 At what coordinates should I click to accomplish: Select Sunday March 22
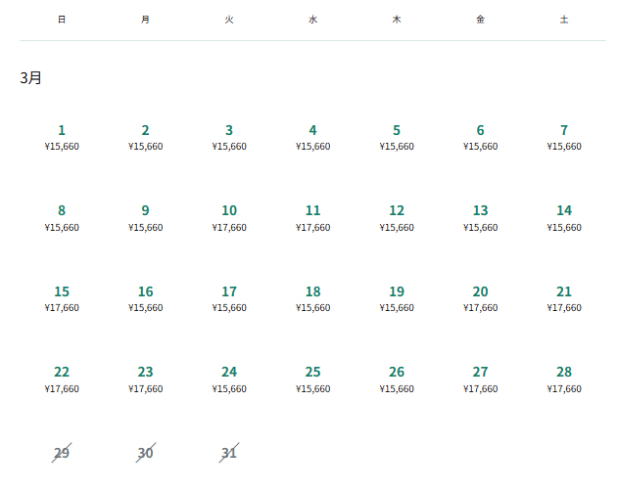coord(62,379)
